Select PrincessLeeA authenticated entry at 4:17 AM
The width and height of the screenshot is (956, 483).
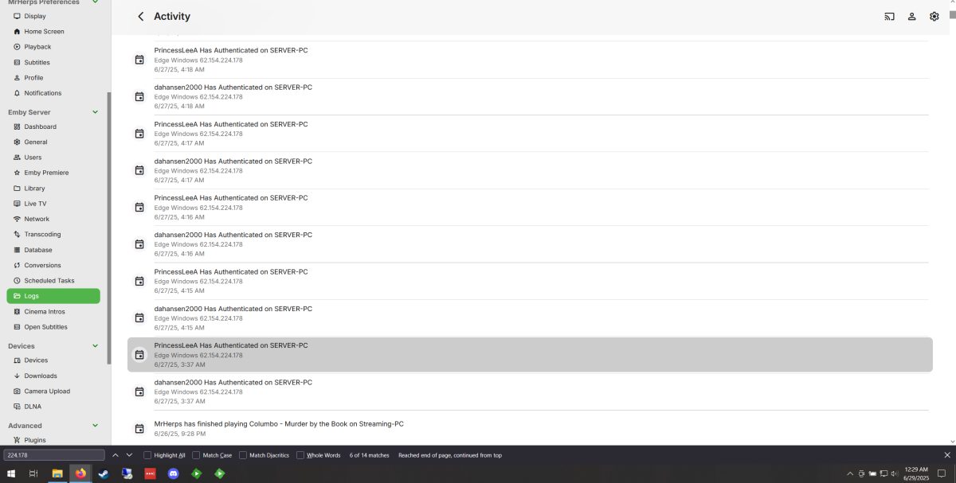[x=530, y=134]
